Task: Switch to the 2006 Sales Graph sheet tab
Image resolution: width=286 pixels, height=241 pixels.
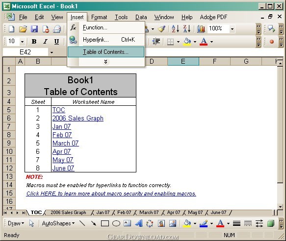Action: tap(68, 213)
